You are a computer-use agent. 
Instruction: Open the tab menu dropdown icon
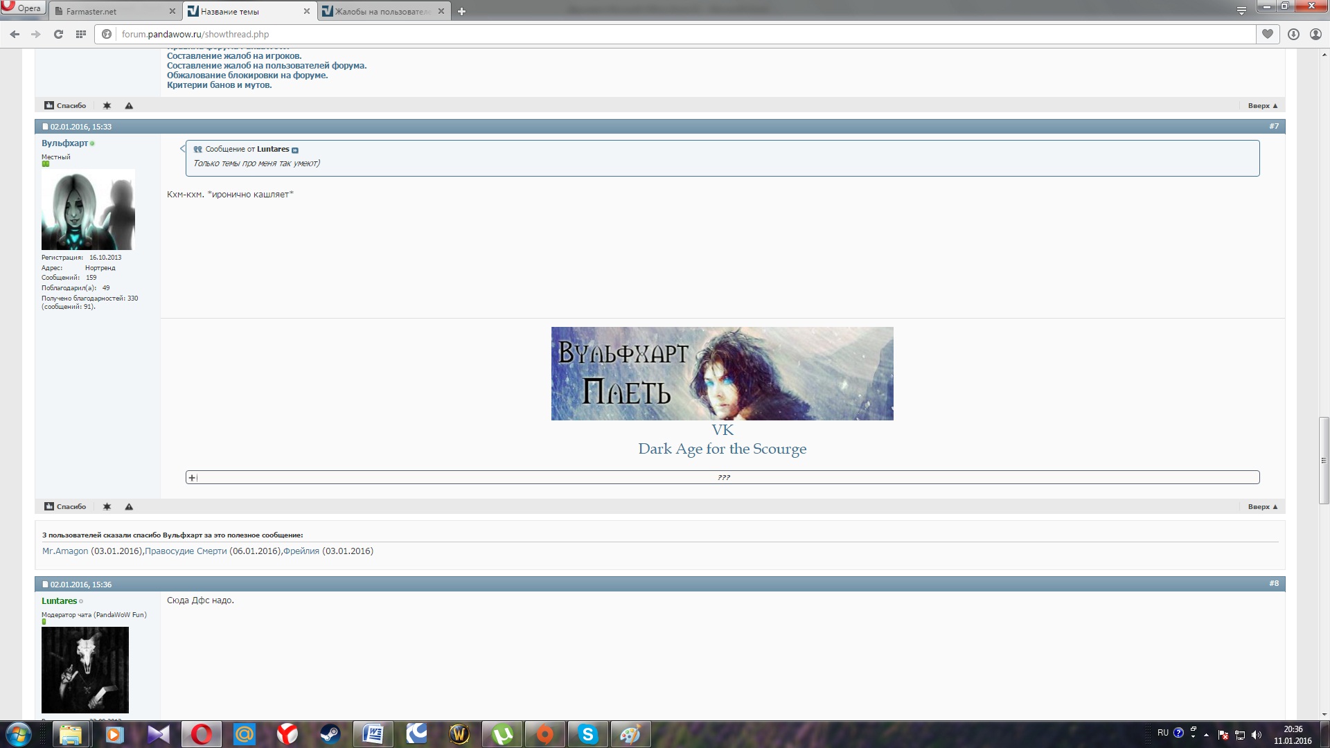click(x=1241, y=10)
